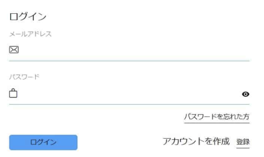Click the アカウントを作成 text
This screenshot has width=264, height=157.
[x=196, y=141]
